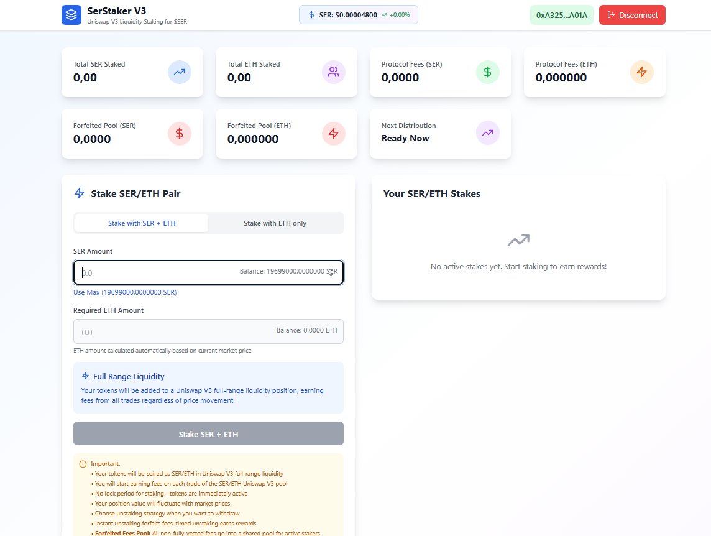This screenshot has width=711, height=536.
Task: Click lightning icon beside Full Range Liquidity
Action: tap(85, 376)
